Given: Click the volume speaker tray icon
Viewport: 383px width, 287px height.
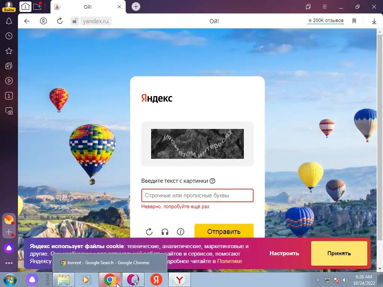Looking at the screenshot, I should coord(345,280).
